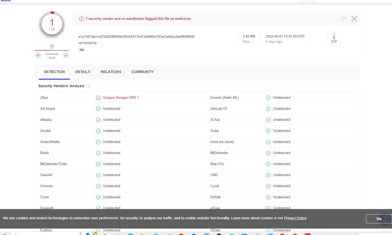Click the Zillya detection warning icon

coord(98,98)
